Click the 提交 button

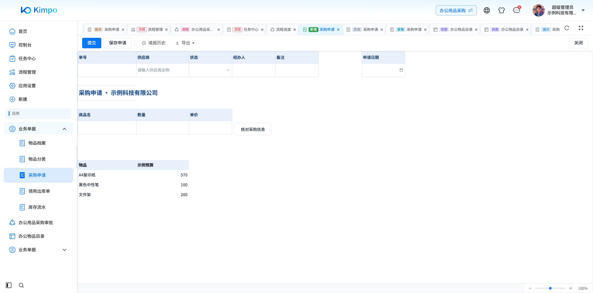point(92,43)
